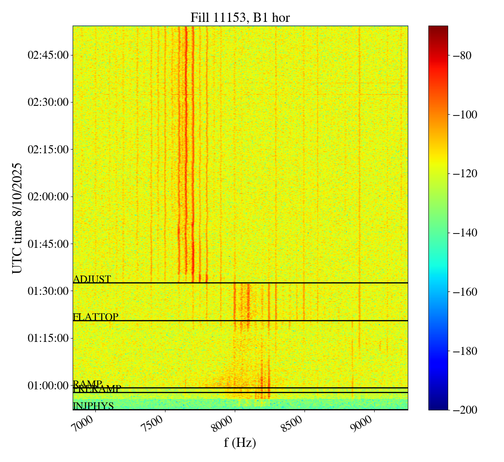Select the 02:00:00 time tick label
504x462 pixels.
tap(48, 197)
